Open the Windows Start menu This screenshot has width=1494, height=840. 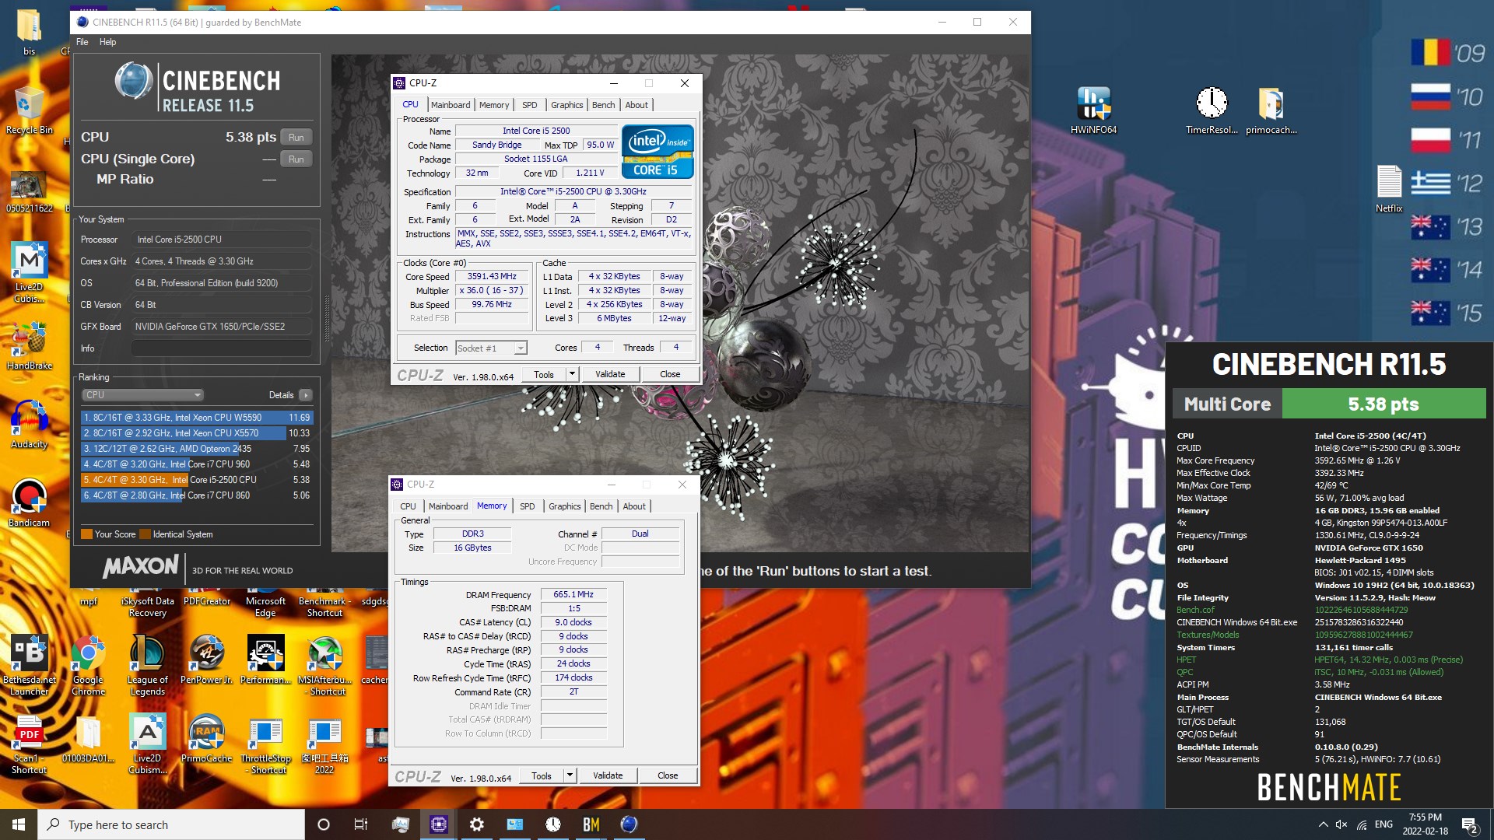tap(19, 824)
